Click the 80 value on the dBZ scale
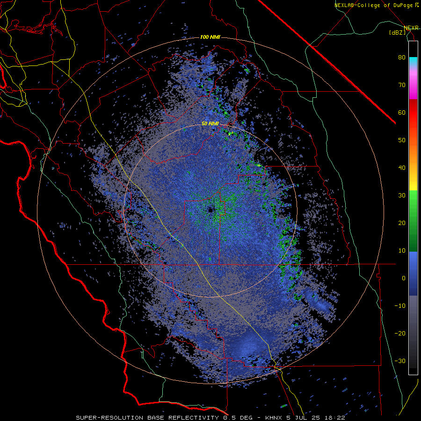 pos(402,58)
